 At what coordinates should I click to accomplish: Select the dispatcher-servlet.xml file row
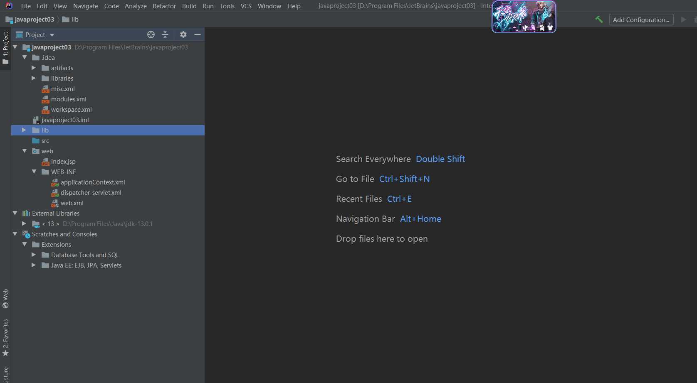(108, 193)
